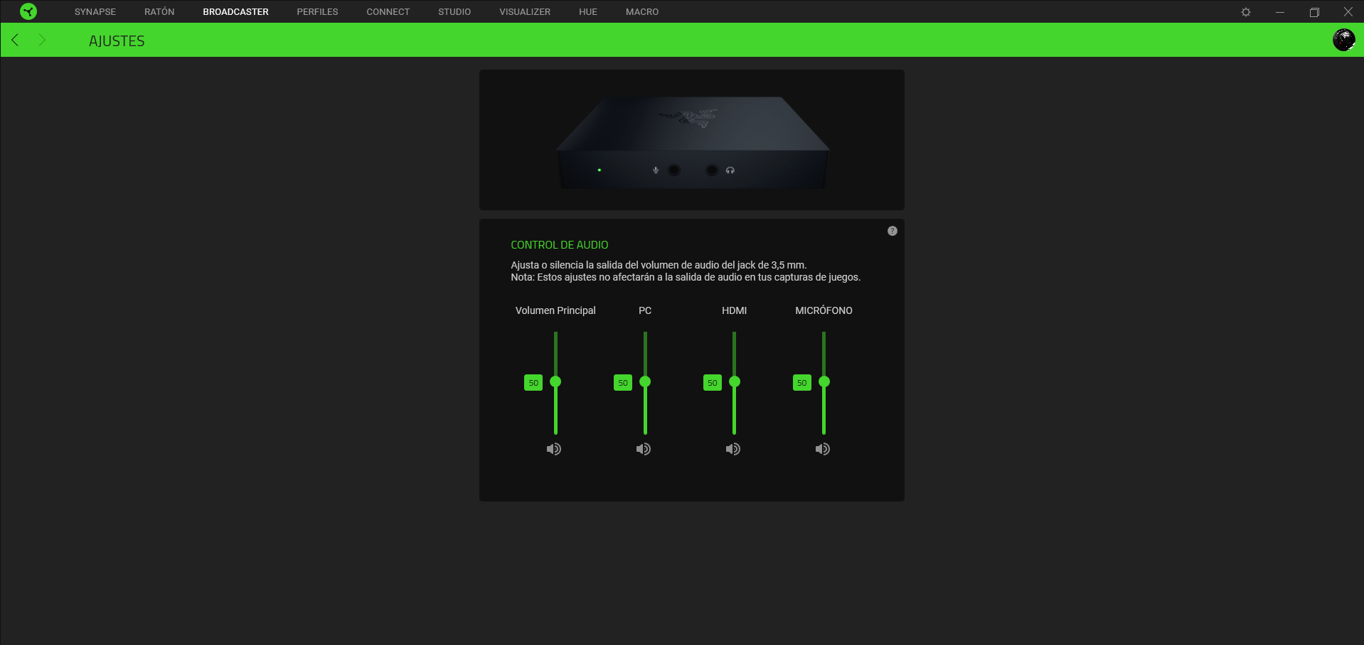Viewport: 1364px width, 645px height.
Task: Select the PERFILES menu item
Action: coord(317,11)
